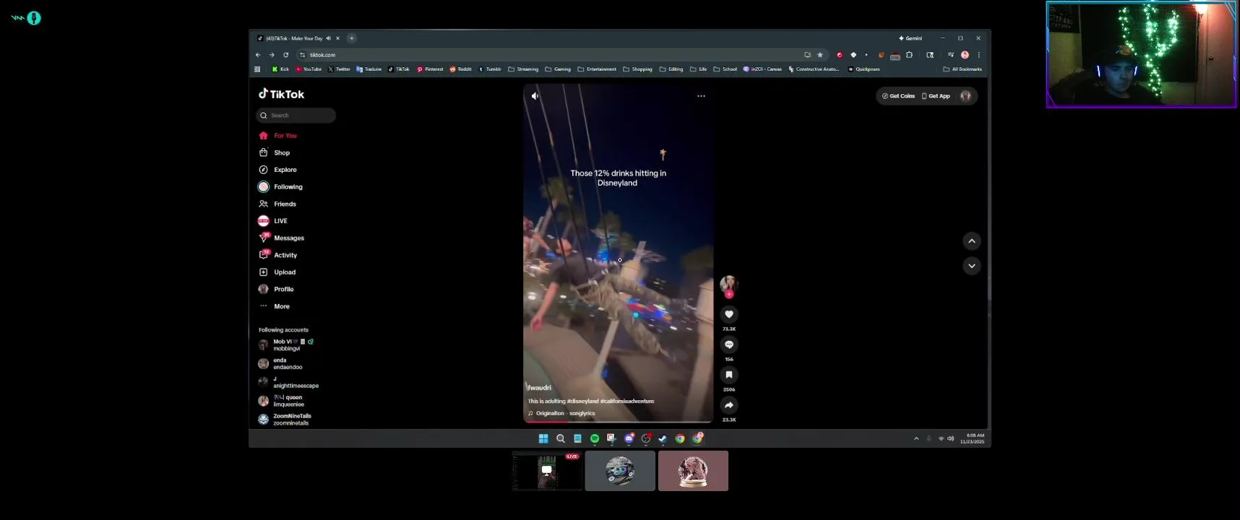Open the video three-dots options menu
Viewport: 1240px width, 520px height.
[701, 96]
